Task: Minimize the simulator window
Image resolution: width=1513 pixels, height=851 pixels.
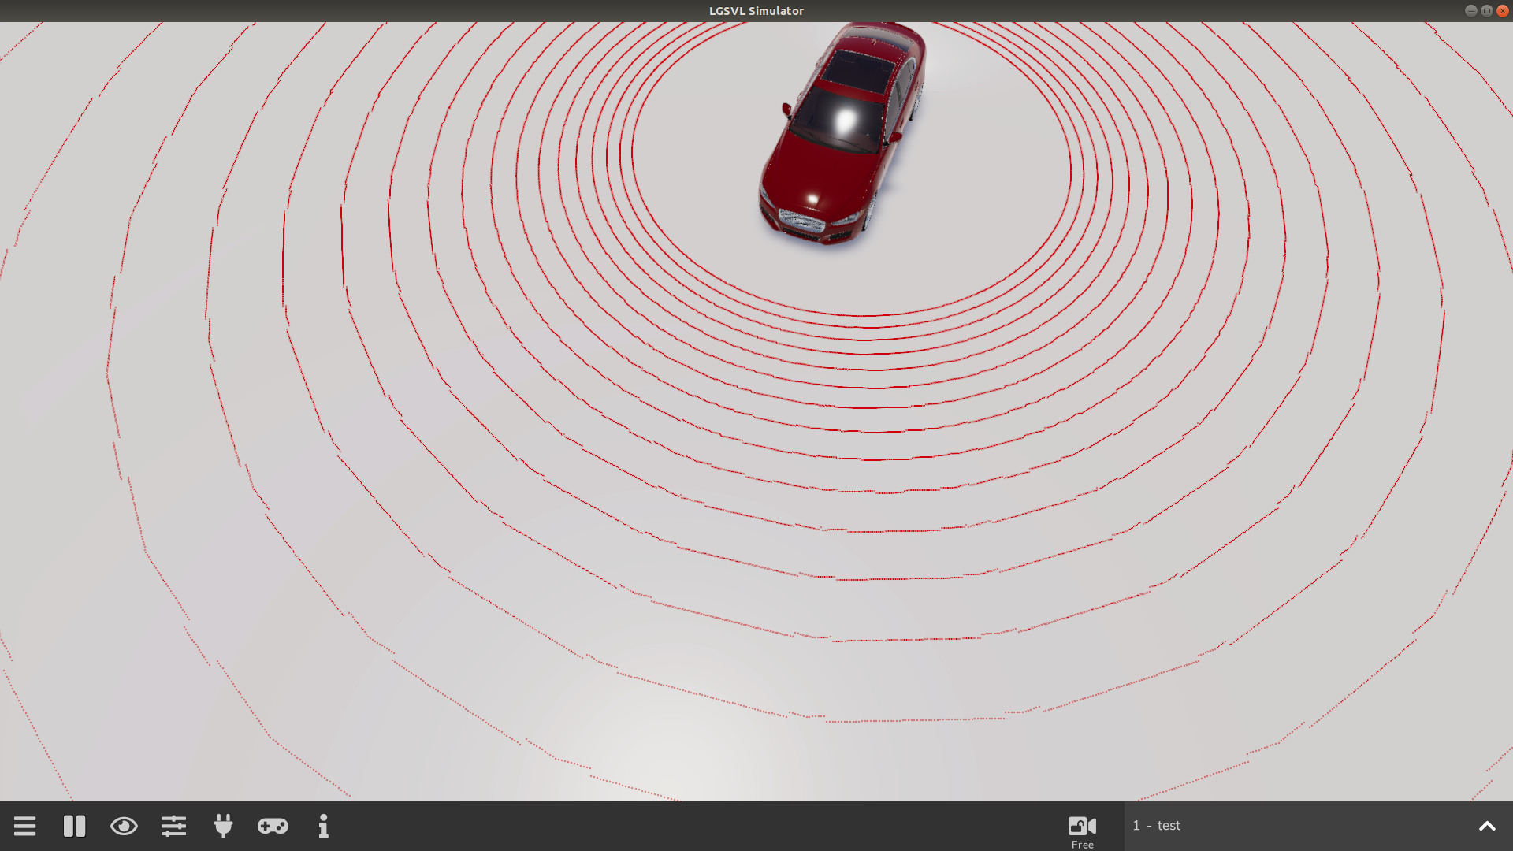Action: click(x=1472, y=10)
